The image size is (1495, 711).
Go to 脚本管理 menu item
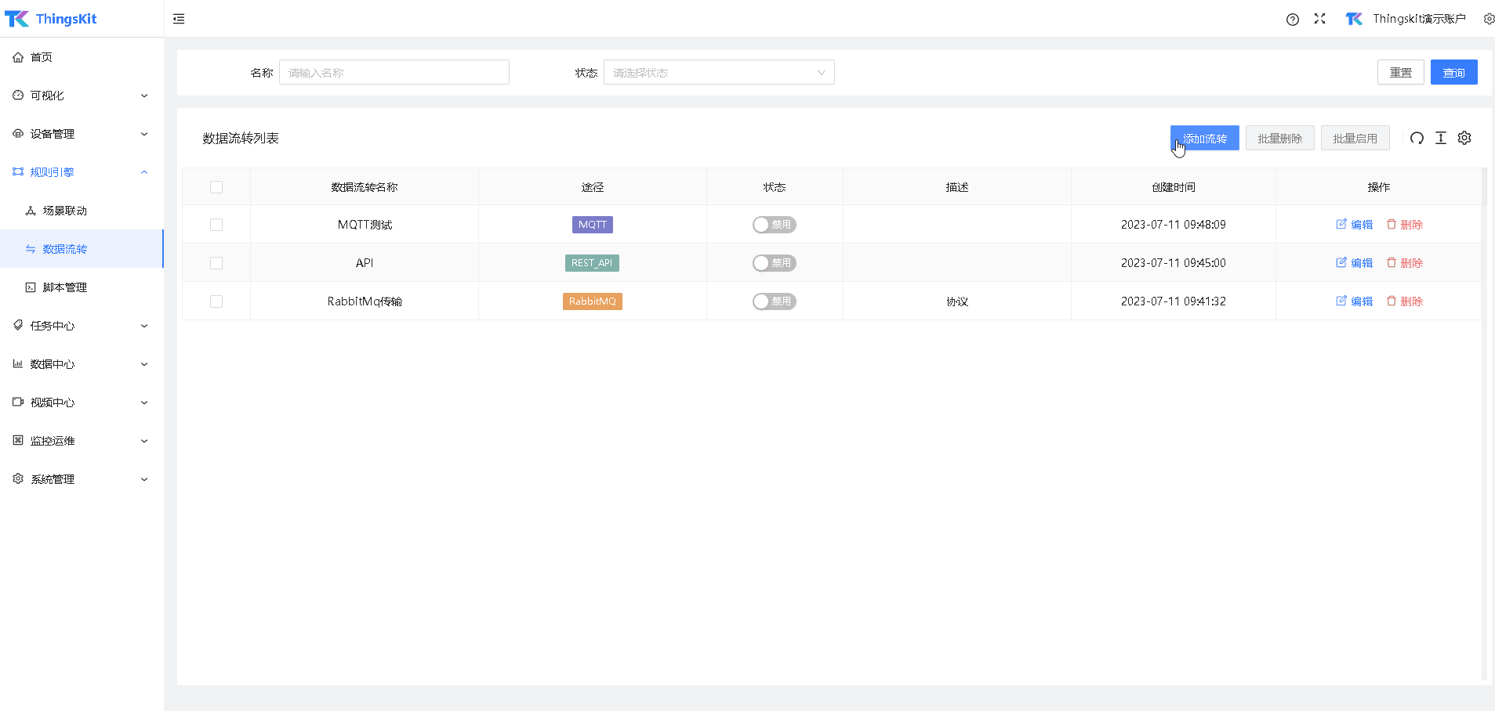click(x=64, y=287)
